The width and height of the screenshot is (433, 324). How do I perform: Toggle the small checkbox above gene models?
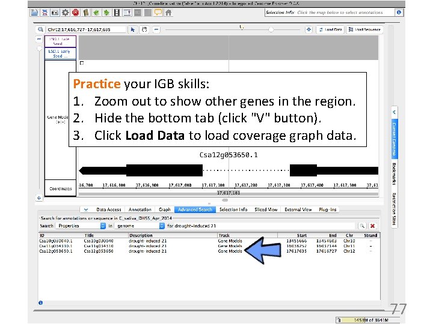coord(82,63)
